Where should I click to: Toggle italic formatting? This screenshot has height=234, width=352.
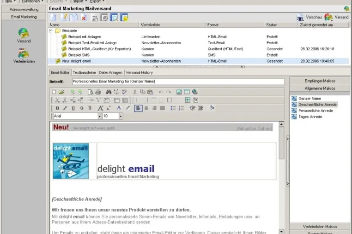click(65, 108)
